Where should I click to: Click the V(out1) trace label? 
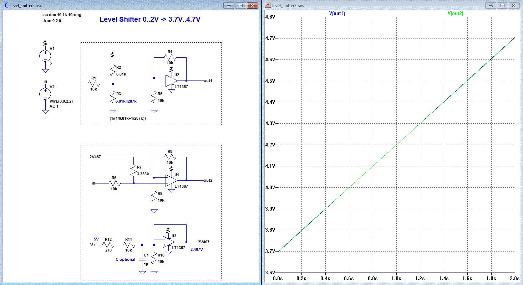click(x=337, y=13)
